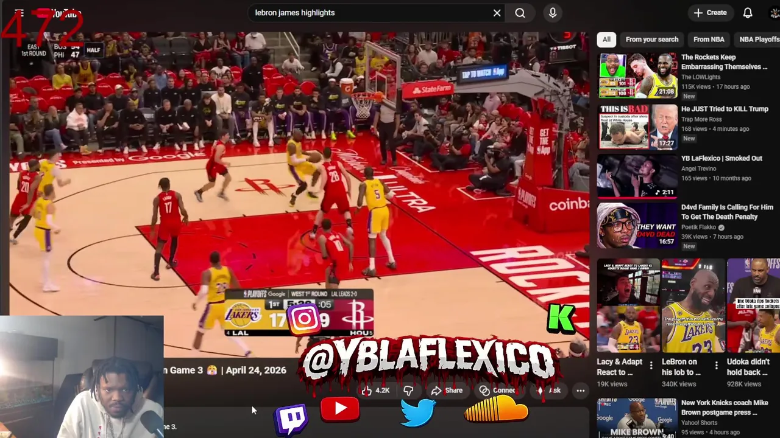
Task: Open title "D4vd Family Is Calling For Him"
Action: coord(727,212)
